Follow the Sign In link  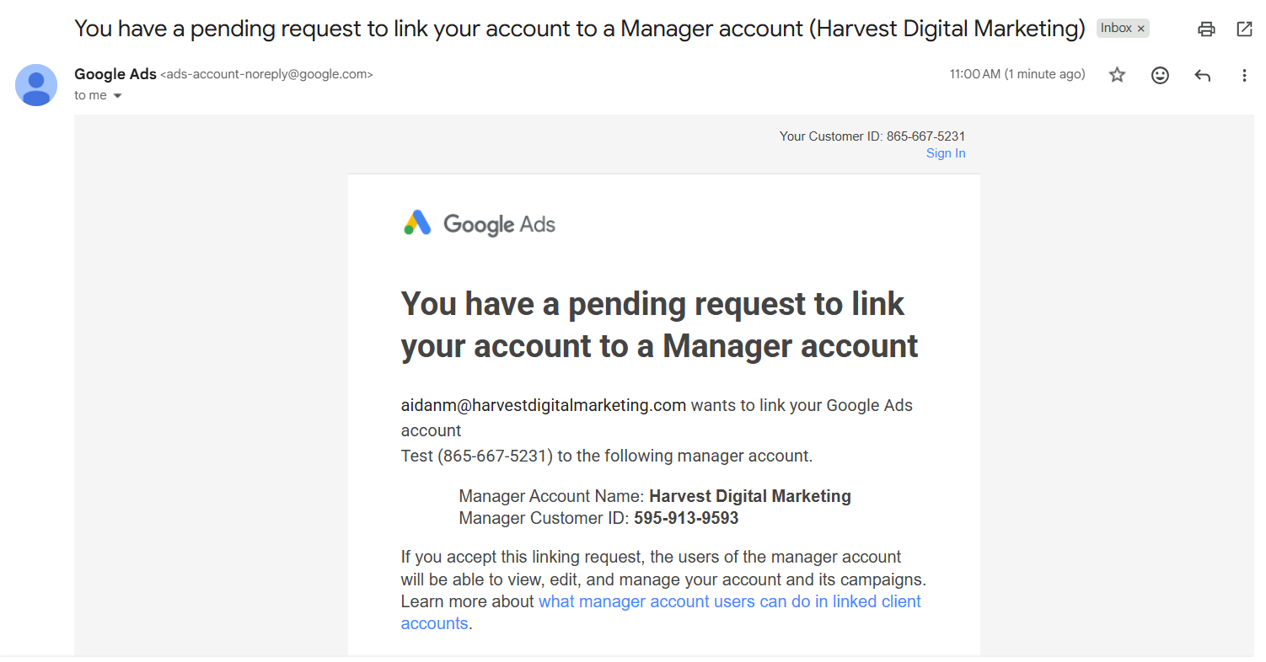click(x=946, y=153)
